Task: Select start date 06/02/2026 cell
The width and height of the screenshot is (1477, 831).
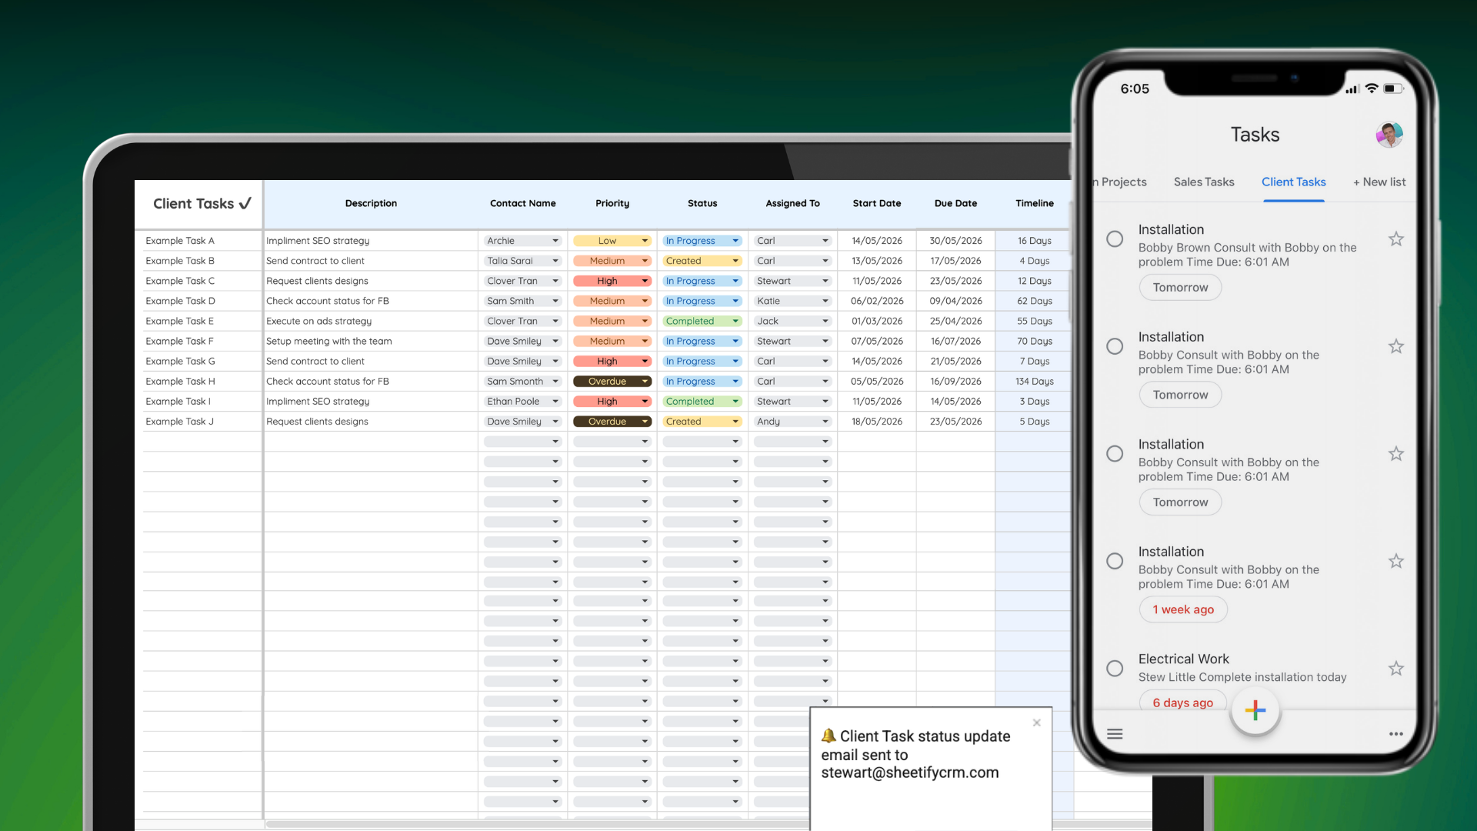Action: 877,301
